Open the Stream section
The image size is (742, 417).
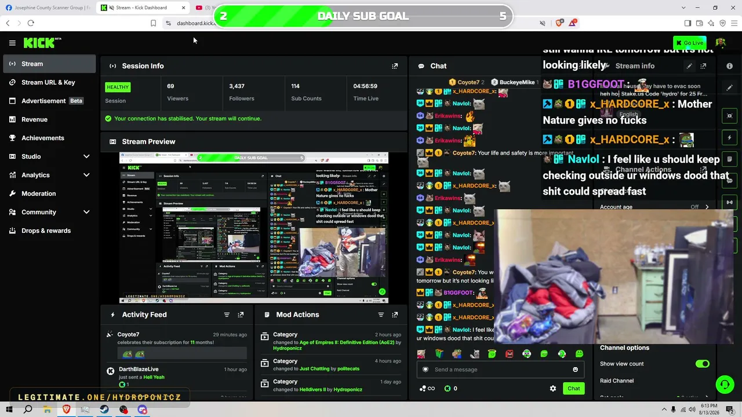click(x=49, y=64)
